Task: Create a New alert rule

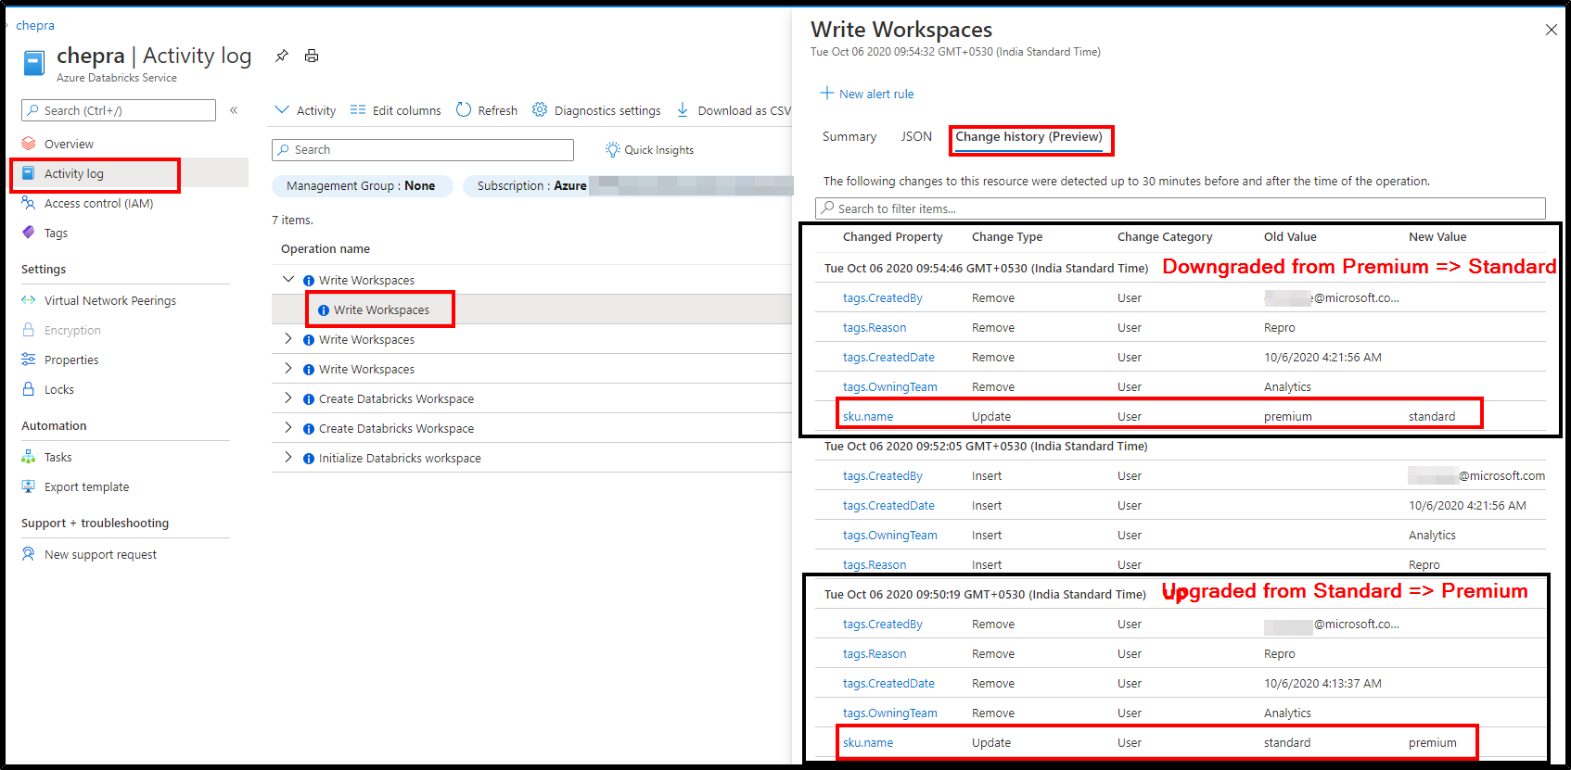Action: [867, 94]
